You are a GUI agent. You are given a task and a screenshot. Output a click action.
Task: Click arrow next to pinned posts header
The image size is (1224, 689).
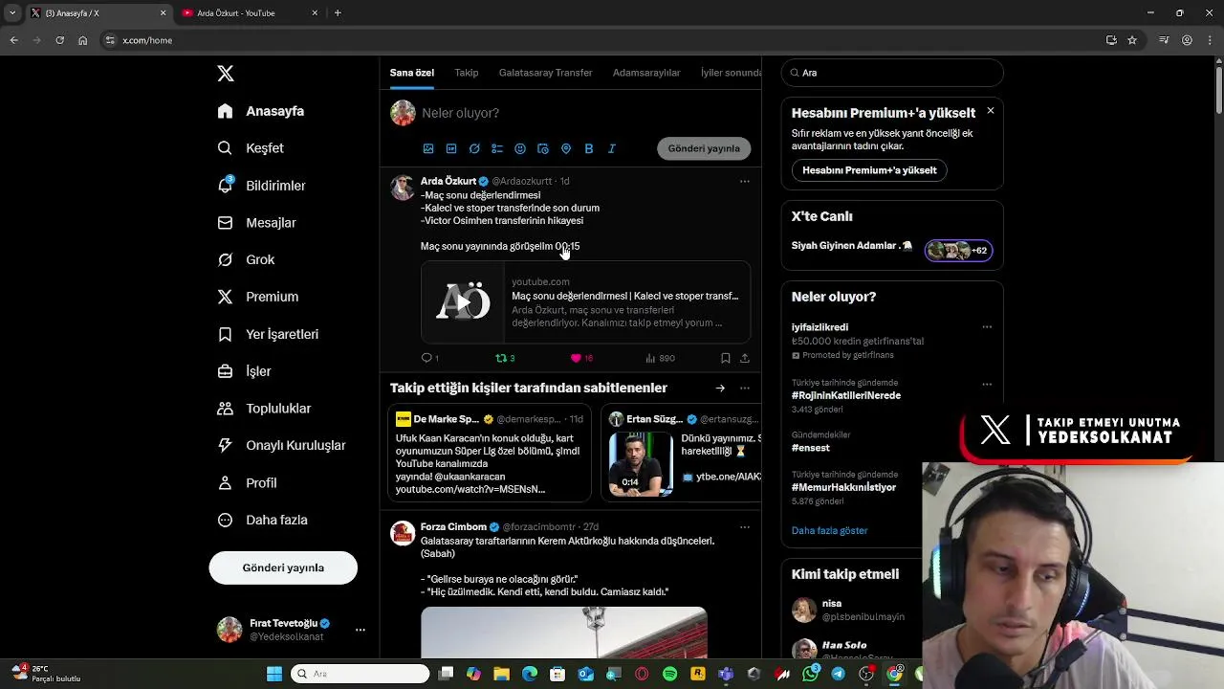[720, 388]
